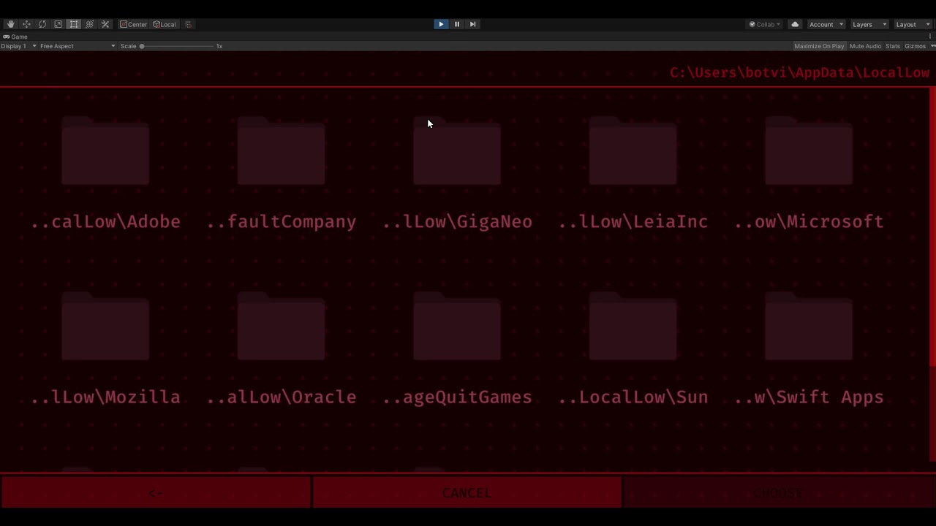Select the Rotate tool
Viewport: 936px width, 526px height.
[x=42, y=24]
